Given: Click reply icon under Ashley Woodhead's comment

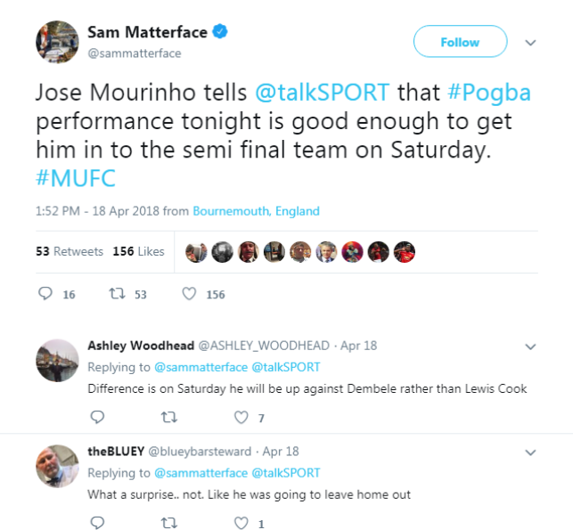Looking at the screenshot, I should coord(98,417).
